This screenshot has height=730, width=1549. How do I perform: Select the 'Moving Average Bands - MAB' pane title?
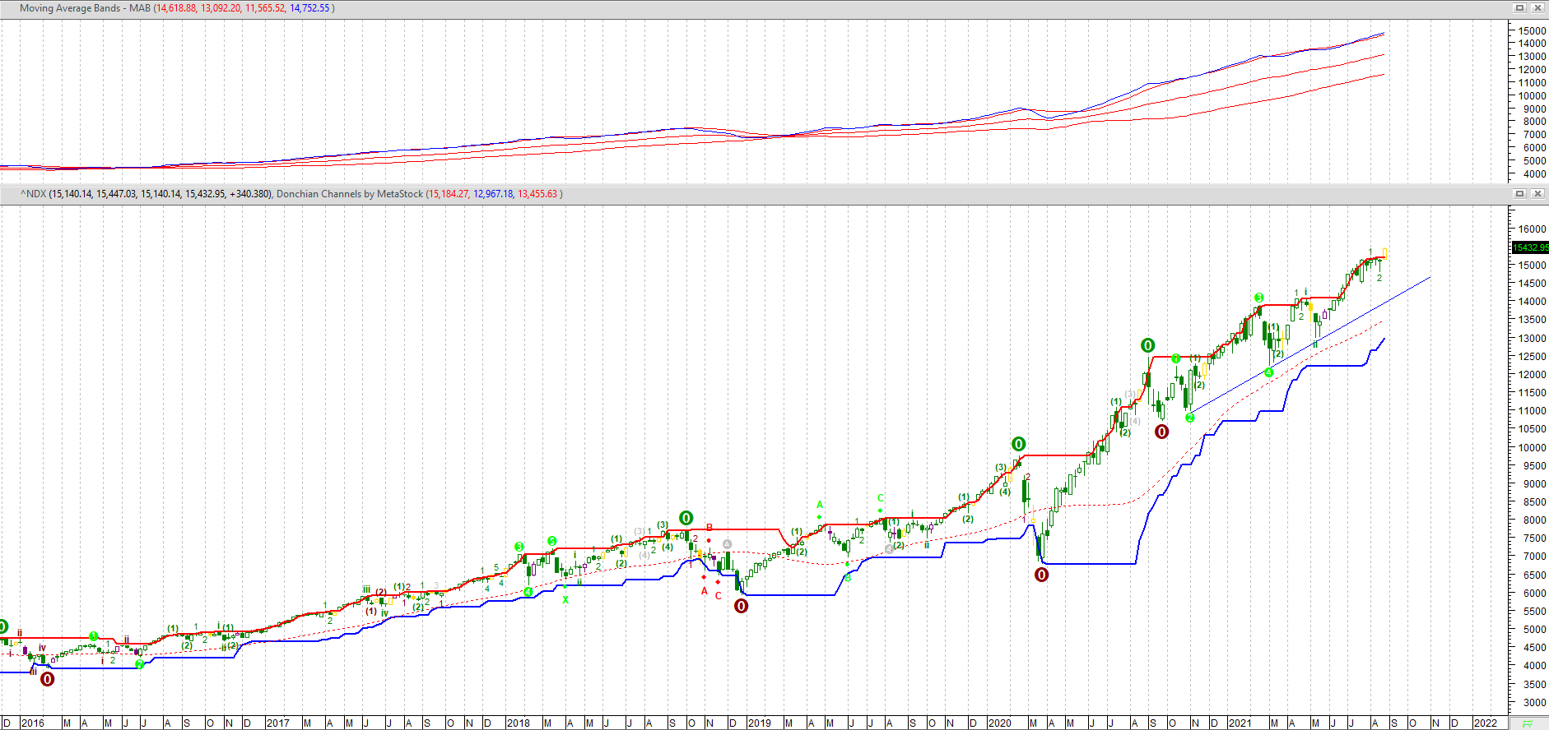(x=85, y=8)
